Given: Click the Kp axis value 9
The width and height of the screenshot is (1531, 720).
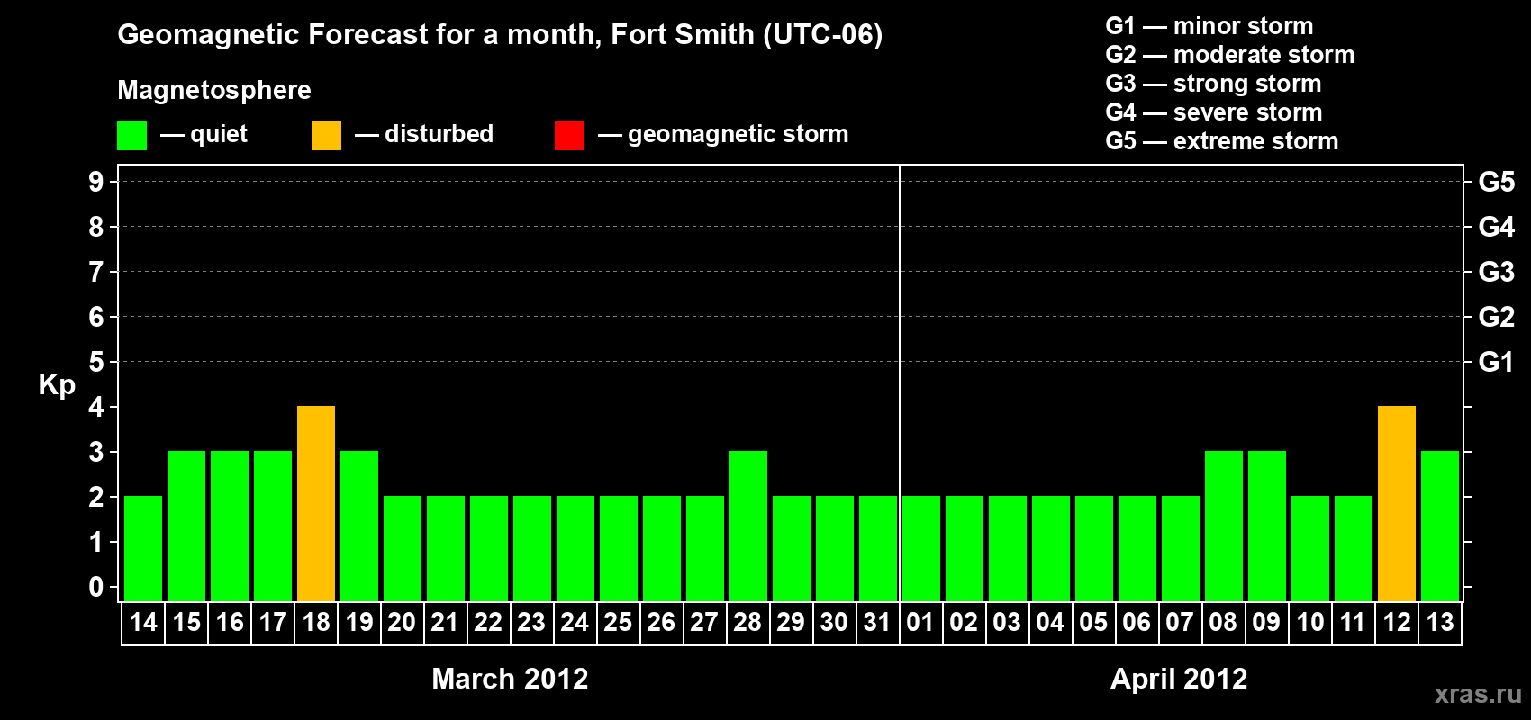Looking at the screenshot, I should [96, 182].
